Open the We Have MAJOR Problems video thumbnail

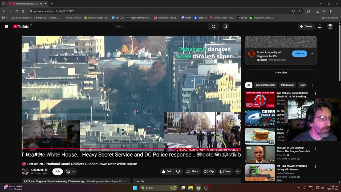pos(260,173)
